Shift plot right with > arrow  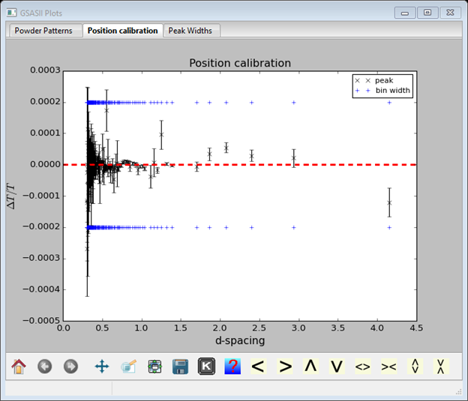pyautogui.click(x=285, y=367)
